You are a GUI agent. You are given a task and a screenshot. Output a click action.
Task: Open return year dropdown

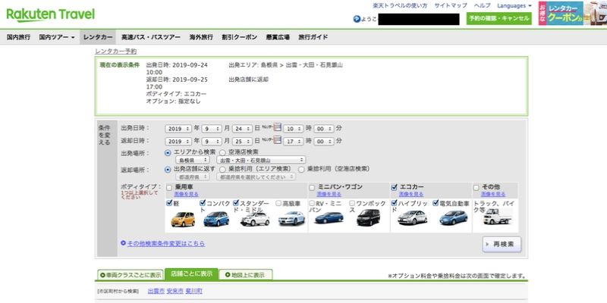[178, 142]
